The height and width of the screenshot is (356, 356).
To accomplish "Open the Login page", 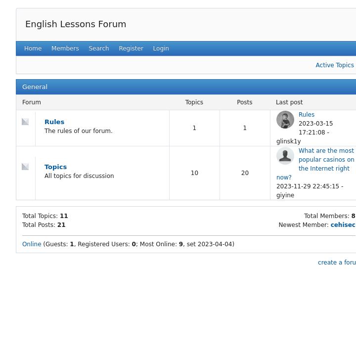I will 161,48.
